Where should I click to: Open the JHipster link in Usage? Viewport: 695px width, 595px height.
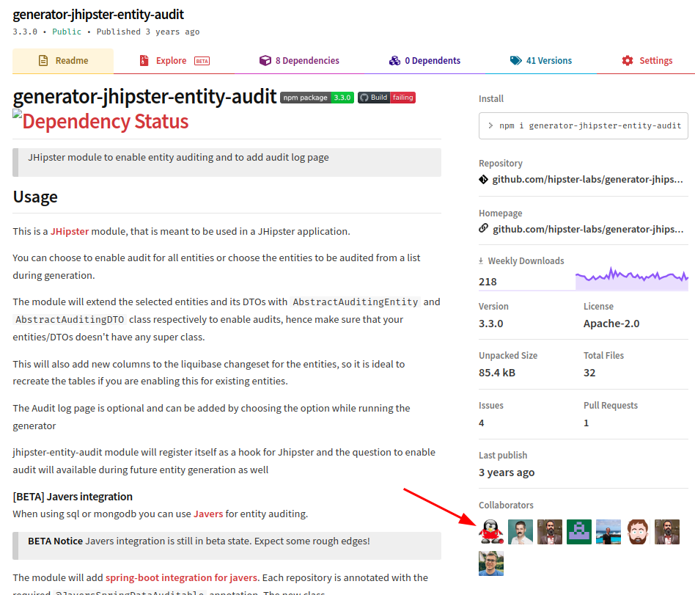click(70, 232)
